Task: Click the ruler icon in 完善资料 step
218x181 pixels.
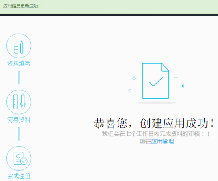Action: [x=16, y=102]
